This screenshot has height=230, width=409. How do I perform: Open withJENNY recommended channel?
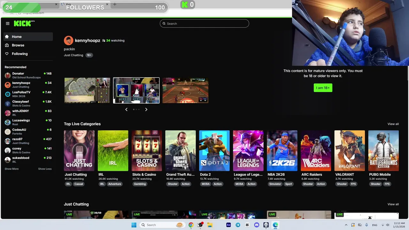(x=28, y=113)
